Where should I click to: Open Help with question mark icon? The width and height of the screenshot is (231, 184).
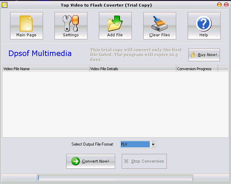point(204,24)
